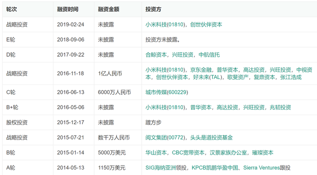This screenshot has width=317, height=175.
Task: Open 城市传媒(600229) in the C轮 row
Action: 167,92
